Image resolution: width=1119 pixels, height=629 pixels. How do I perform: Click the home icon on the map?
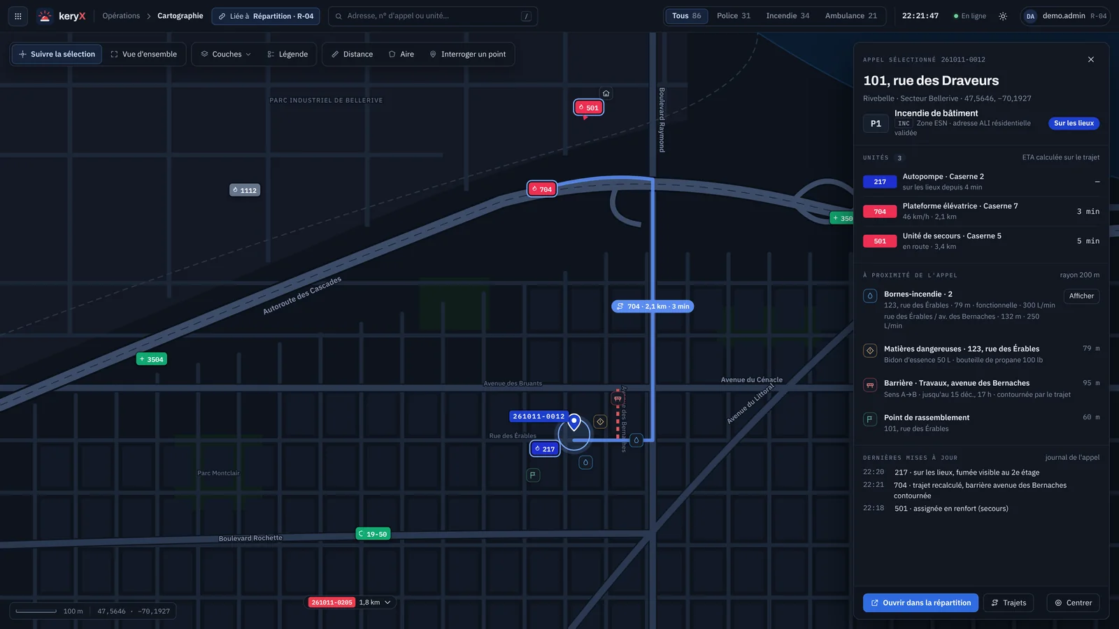point(606,94)
